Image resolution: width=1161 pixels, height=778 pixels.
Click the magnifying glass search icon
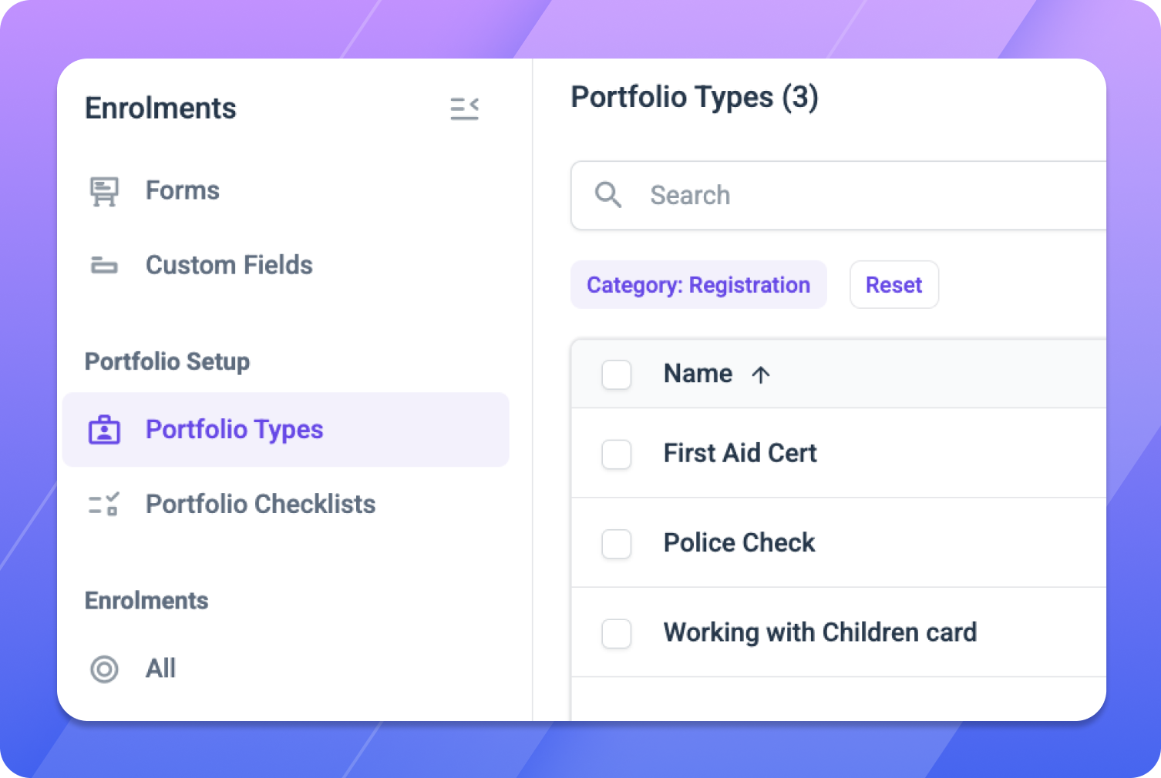607,196
